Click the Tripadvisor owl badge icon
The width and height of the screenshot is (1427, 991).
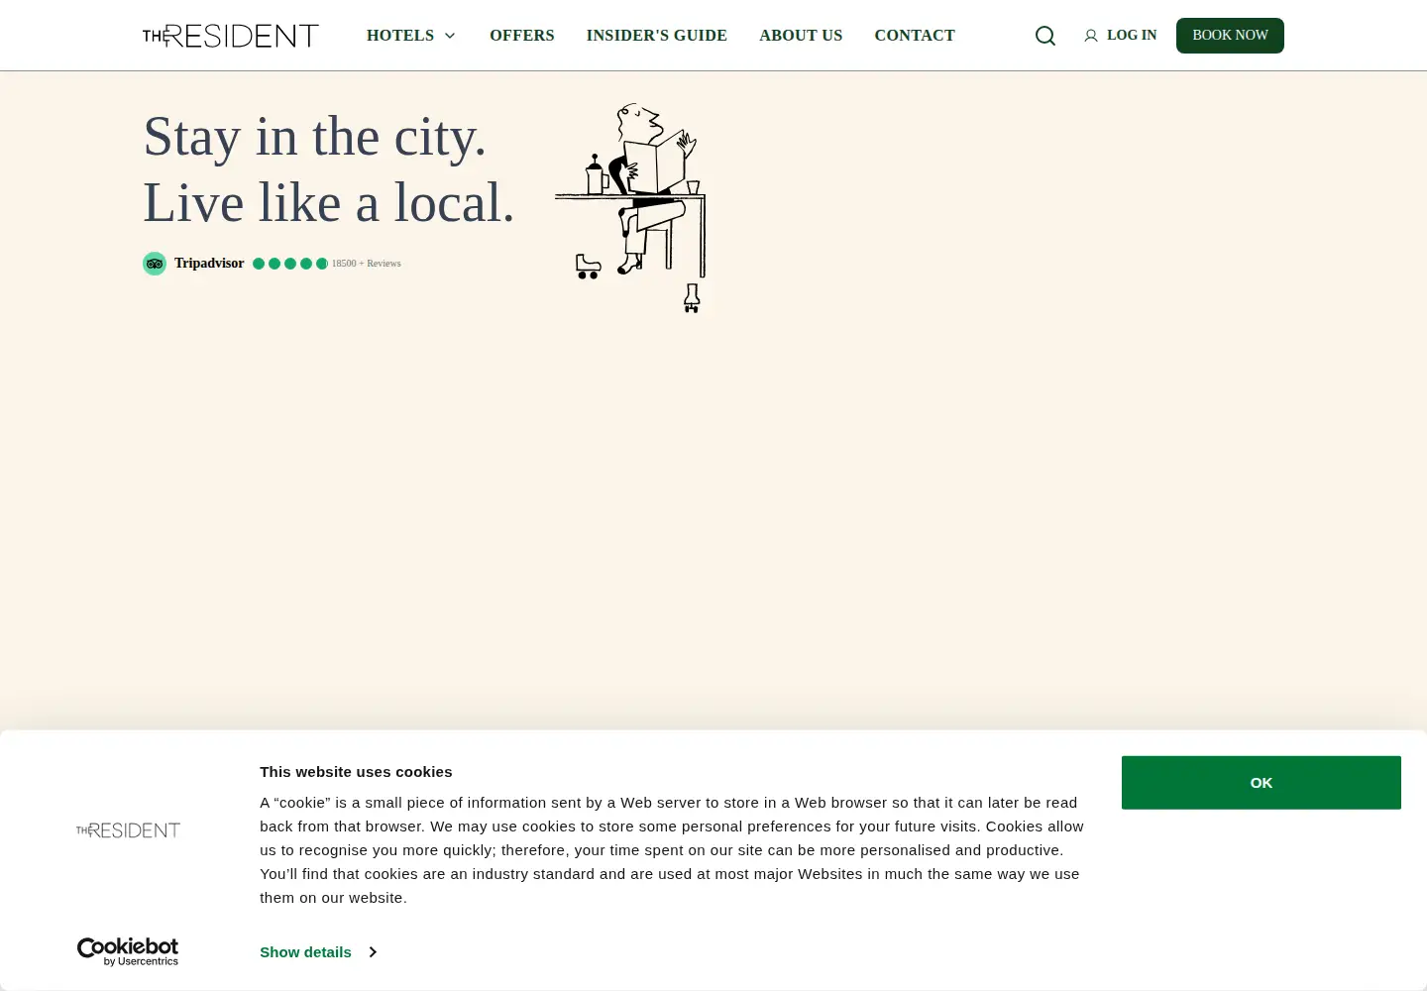(x=155, y=264)
